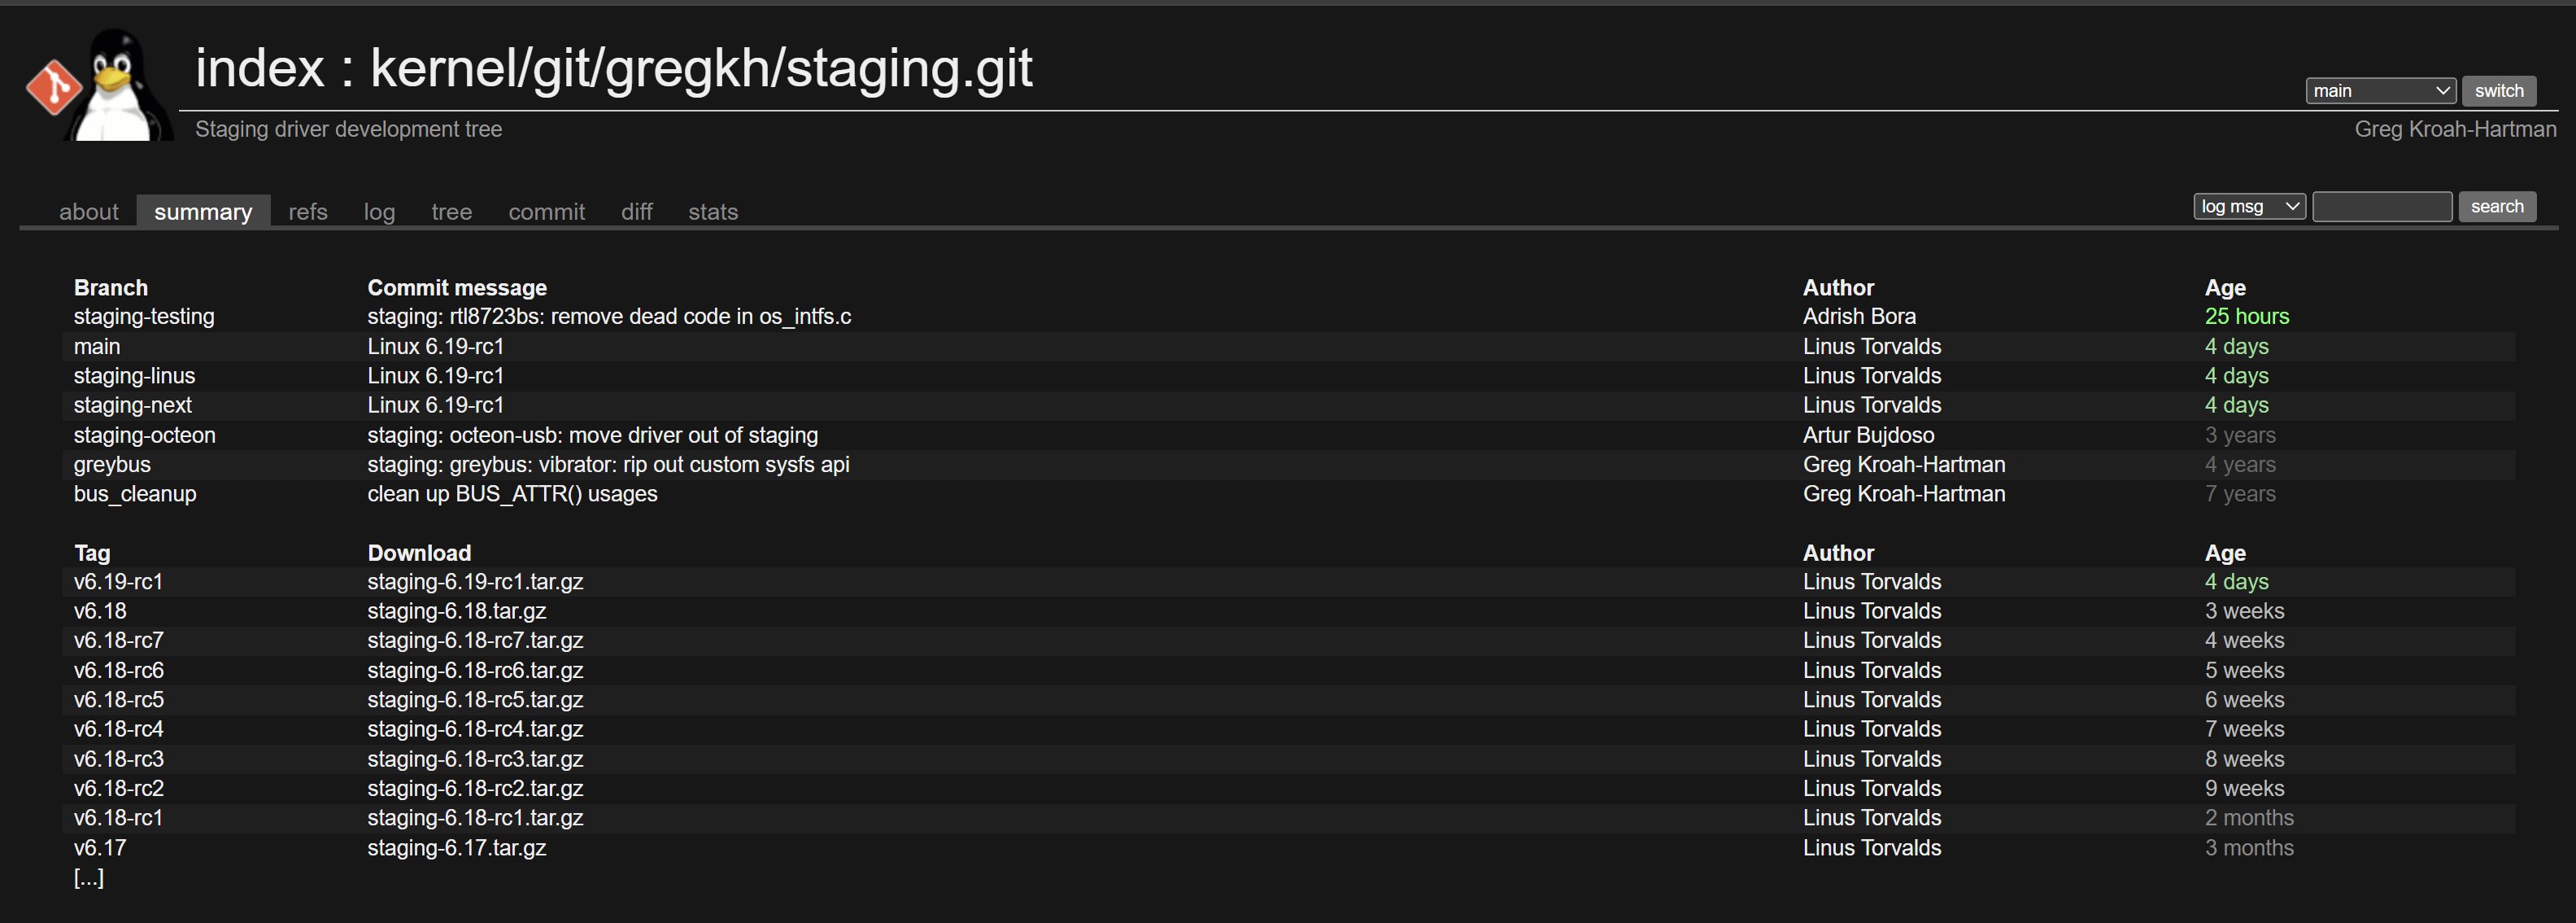This screenshot has height=923, width=2576.
Task: Download staging-6.19-rc1.tar.gz archive
Action: pos(475,583)
